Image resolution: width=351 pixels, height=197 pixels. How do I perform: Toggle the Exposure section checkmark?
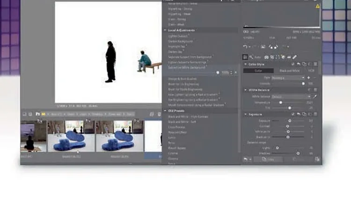pos(293,114)
